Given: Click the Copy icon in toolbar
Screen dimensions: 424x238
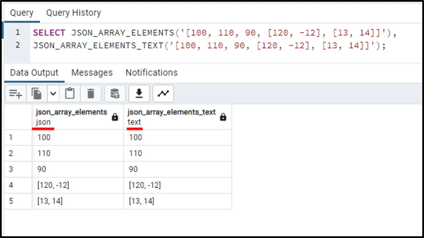Looking at the screenshot, I should click(37, 93).
